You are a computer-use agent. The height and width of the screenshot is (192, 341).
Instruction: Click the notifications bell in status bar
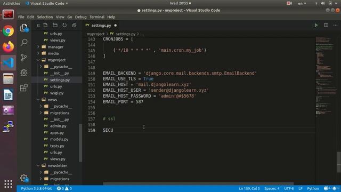[x=335, y=188]
